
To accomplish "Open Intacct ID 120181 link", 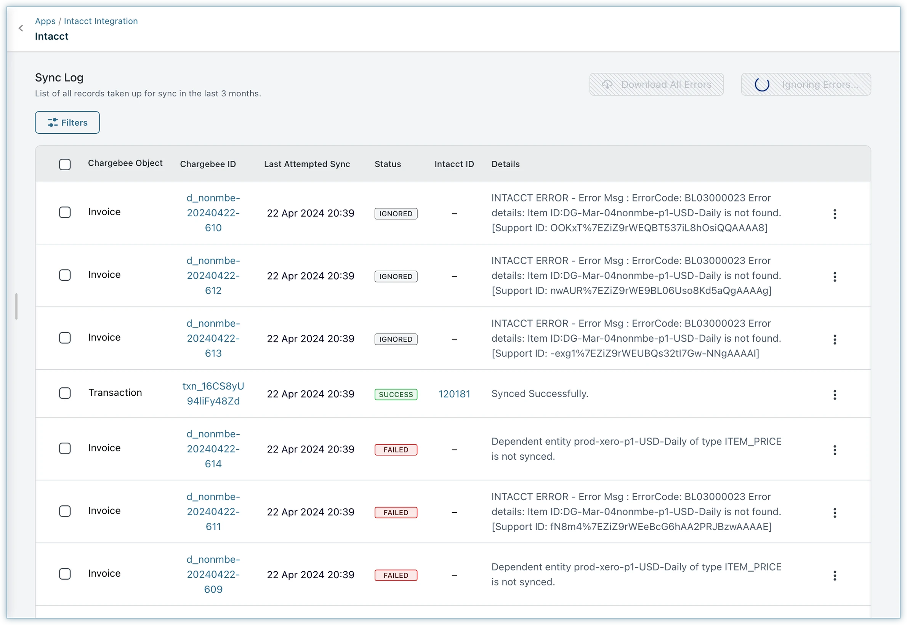I will coord(454,394).
